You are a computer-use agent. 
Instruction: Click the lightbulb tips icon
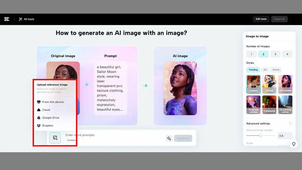[x=294, y=144]
